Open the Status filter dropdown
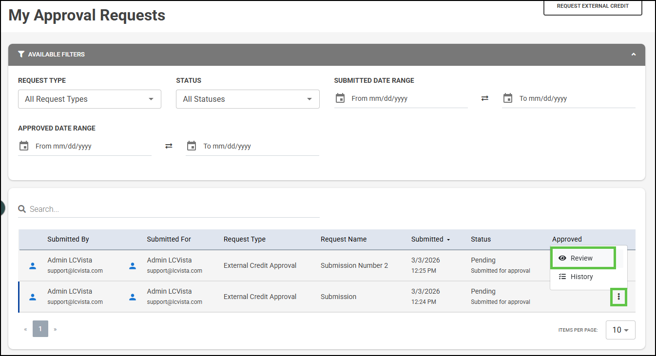 point(247,99)
